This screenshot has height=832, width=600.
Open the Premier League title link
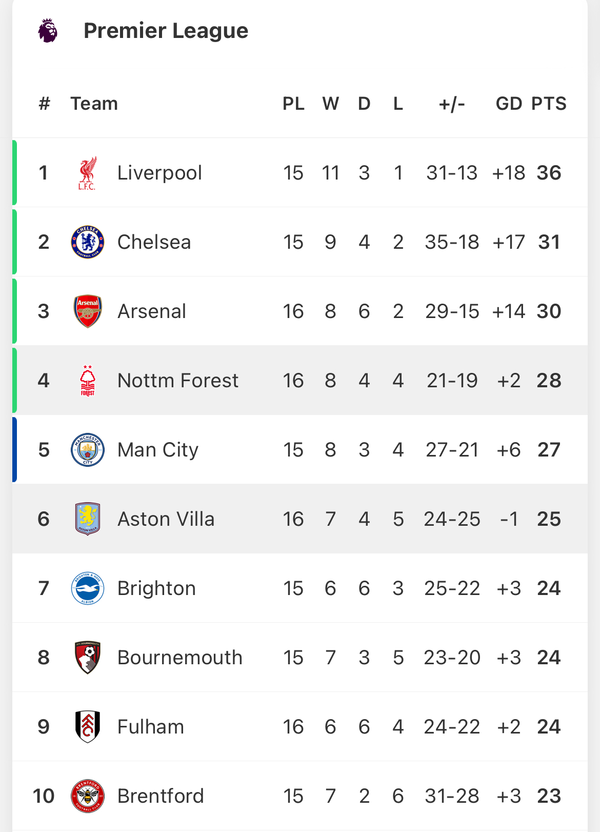(166, 31)
